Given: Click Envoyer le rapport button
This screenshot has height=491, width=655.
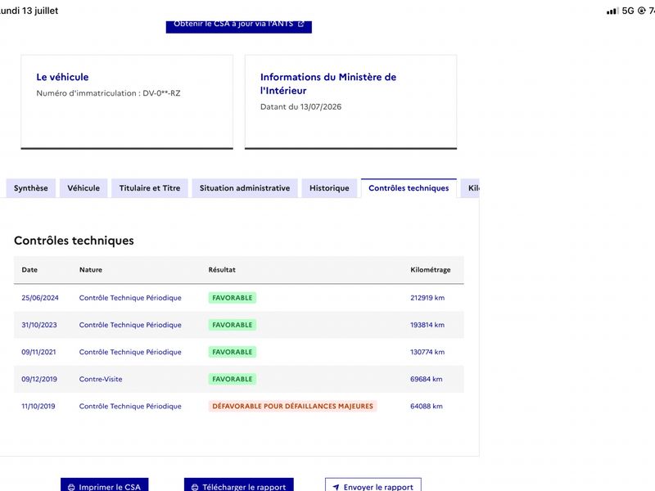Looking at the screenshot, I should tap(373, 485).
